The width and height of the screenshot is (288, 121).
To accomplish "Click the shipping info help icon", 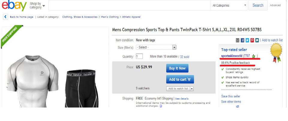I will (x=161, y=106).
